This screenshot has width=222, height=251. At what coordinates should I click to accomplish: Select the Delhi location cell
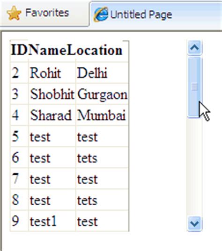(102, 73)
